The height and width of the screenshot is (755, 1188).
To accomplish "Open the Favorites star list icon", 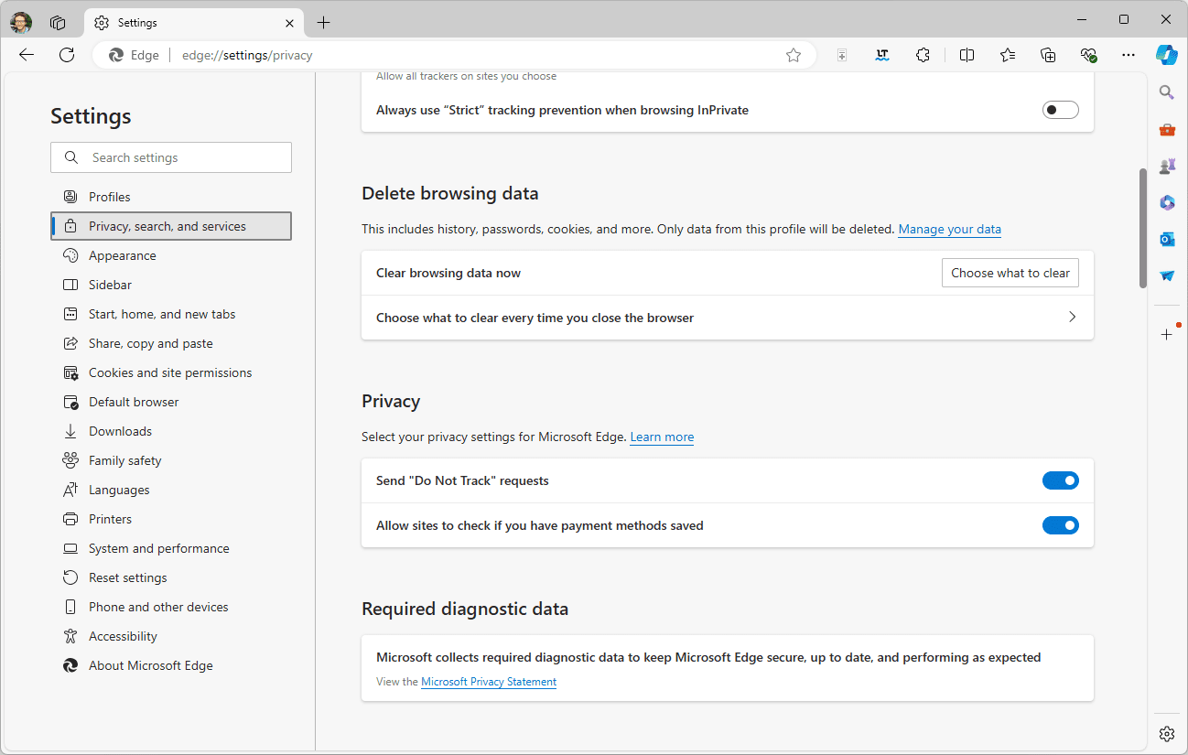I will (1008, 55).
